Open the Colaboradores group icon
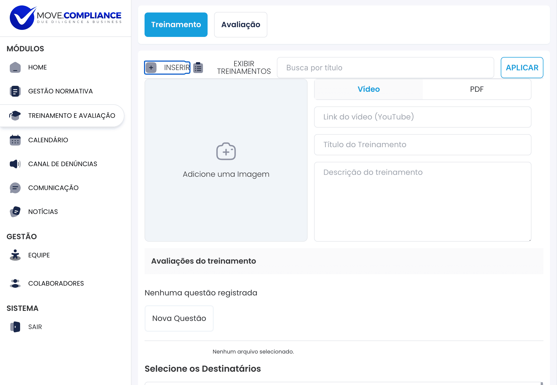The height and width of the screenshot is (385, 557). click(15, 283)
